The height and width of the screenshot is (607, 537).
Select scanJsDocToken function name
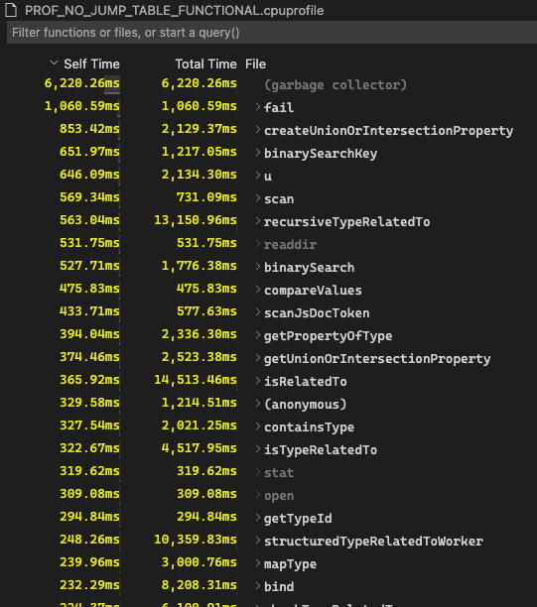click(x=317, y=313)
